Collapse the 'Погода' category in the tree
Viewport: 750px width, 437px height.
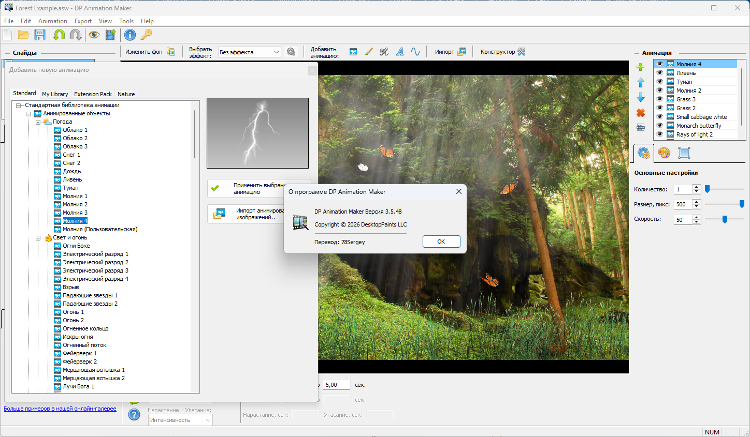click(38, 122)
